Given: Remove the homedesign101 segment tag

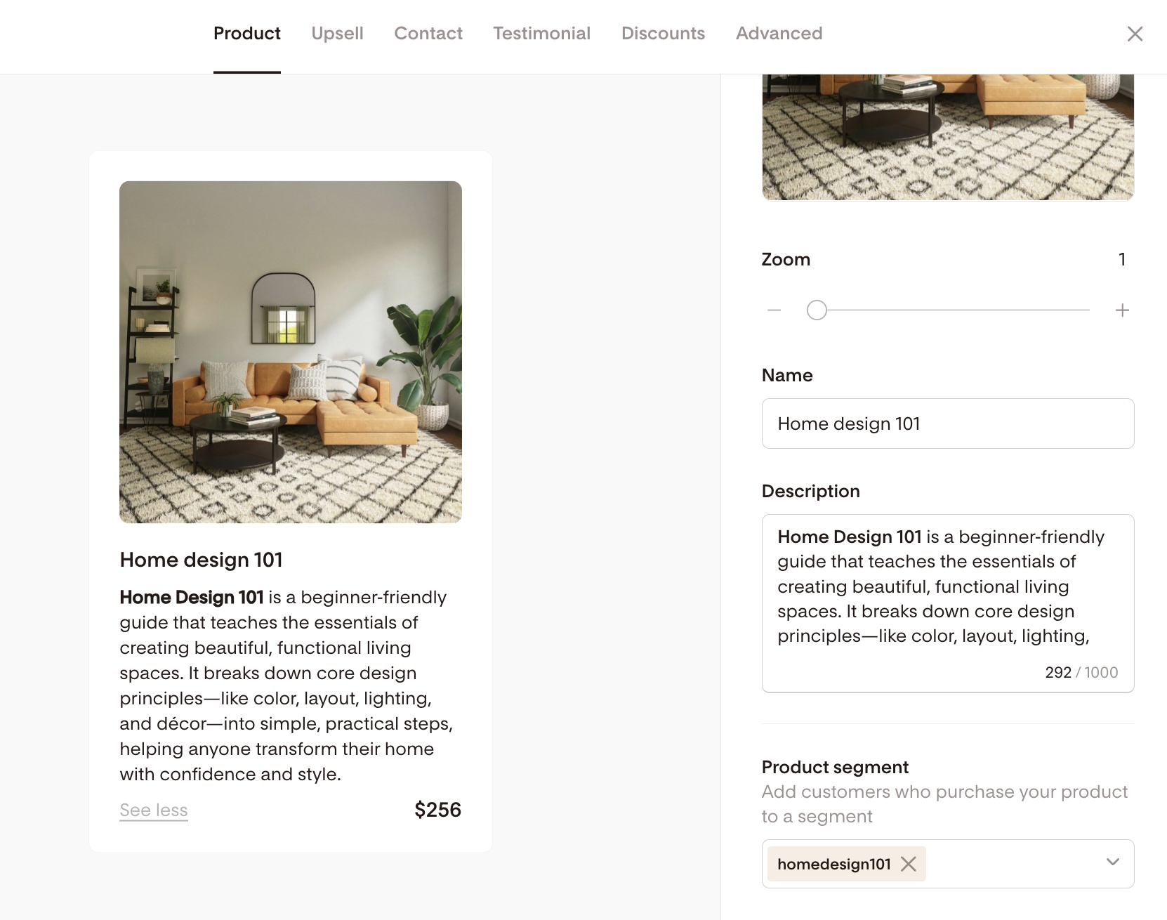Looking at the screenshot, I should point(909,864).
